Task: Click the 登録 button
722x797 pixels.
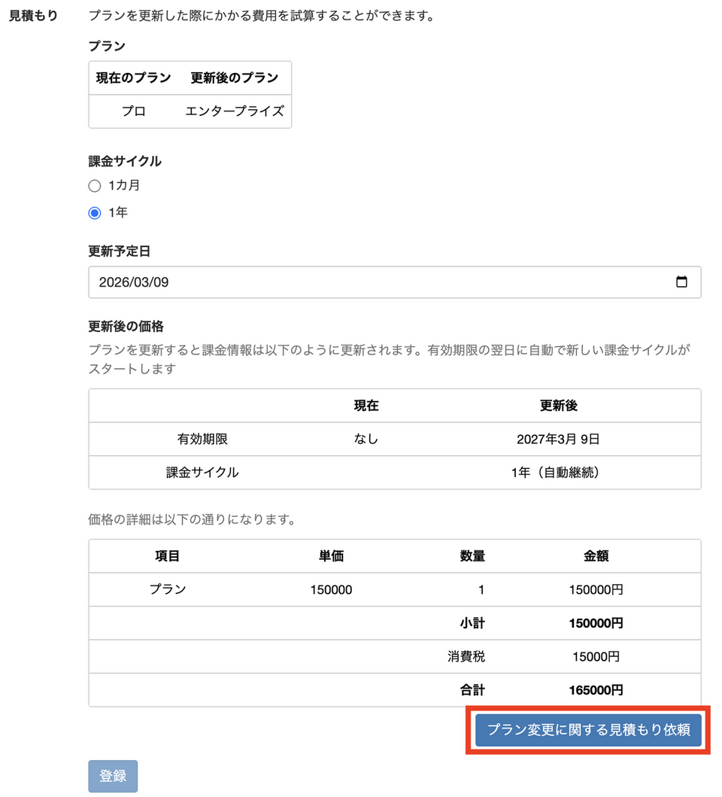Action: click(x=113, y=776)
